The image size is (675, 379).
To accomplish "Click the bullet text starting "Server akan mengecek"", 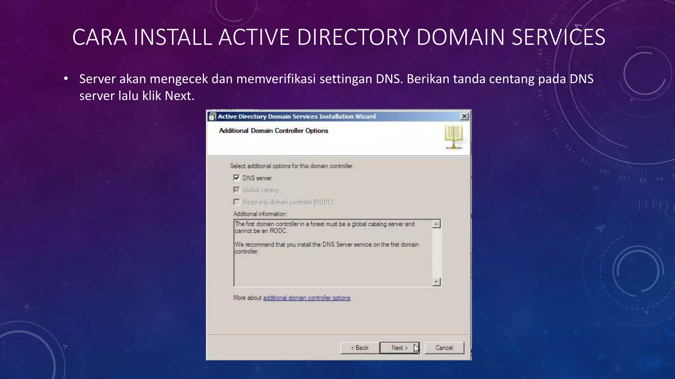I will coord(336,87).
